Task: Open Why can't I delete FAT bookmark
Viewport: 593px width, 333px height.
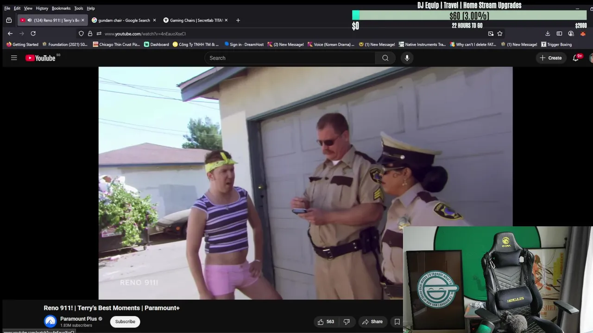Action: [x=473, y=44]
